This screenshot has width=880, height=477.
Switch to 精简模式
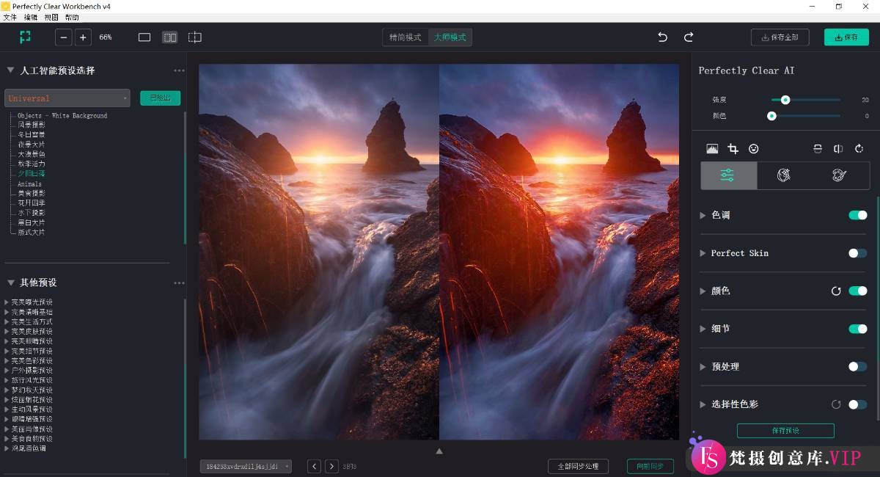[406, 37]
